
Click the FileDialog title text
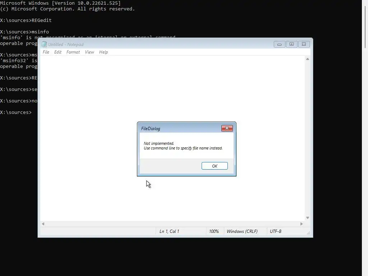point(151,129)
